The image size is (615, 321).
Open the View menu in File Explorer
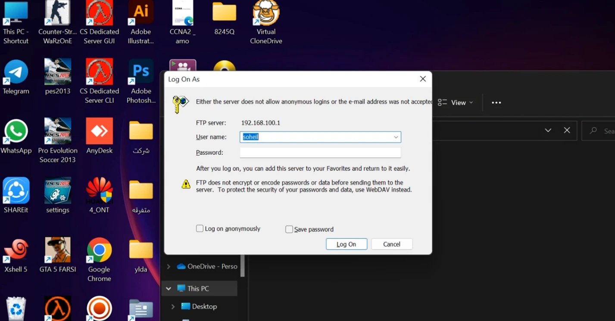point(455,102)
